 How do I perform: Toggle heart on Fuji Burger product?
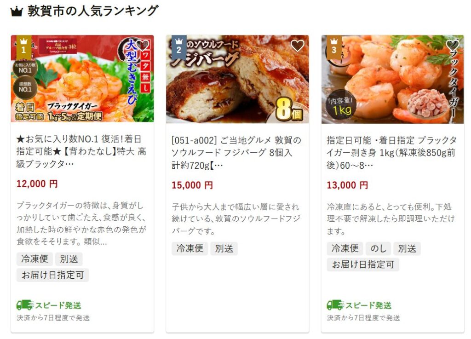tap(298, 46)
